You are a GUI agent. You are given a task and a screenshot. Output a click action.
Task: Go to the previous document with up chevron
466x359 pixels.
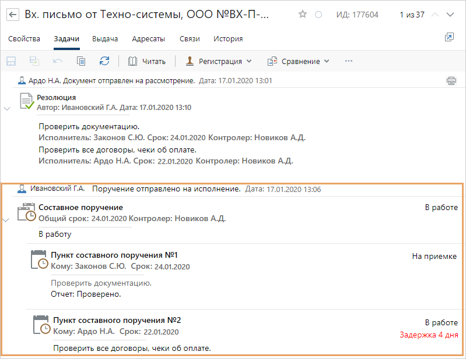(435, 15)
